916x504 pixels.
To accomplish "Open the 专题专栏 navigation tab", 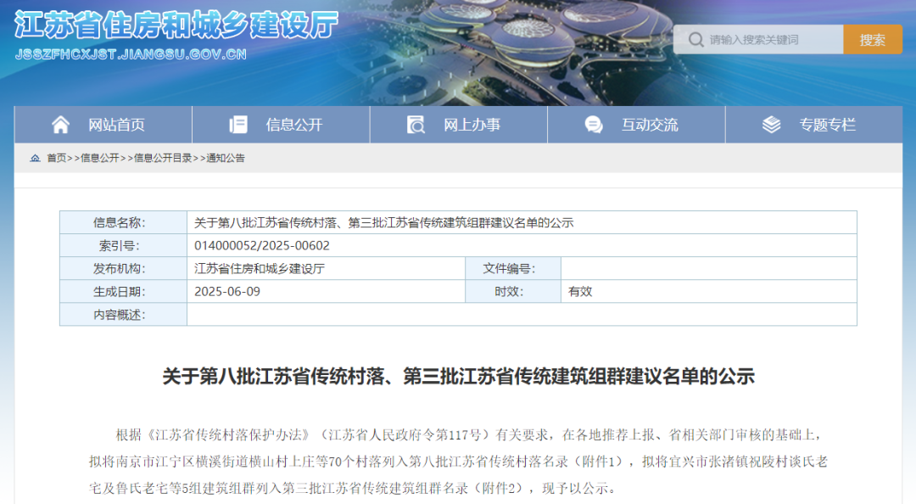I will click(x=813, y=125).
